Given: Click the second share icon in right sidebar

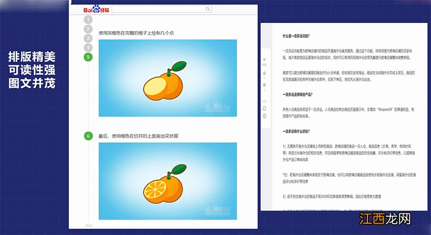Looking at the screenshot, I should pos(265,116).
